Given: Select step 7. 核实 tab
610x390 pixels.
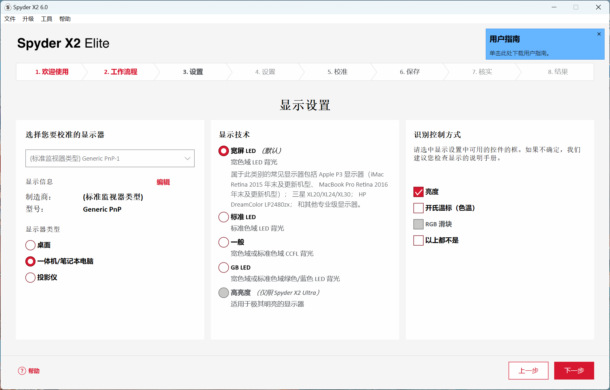Looking at the screenshot, I should (482, 72).
